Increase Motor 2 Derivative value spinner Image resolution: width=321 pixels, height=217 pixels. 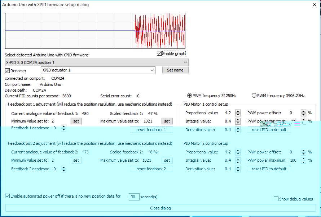click(238, 167)
